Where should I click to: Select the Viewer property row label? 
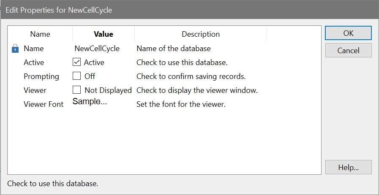35,90
